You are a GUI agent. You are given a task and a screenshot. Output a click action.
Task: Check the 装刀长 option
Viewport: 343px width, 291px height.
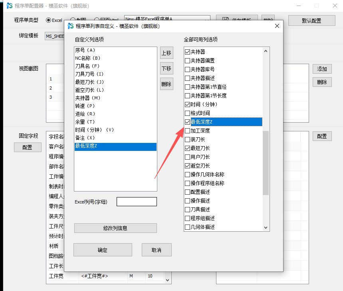pos(187,140)
